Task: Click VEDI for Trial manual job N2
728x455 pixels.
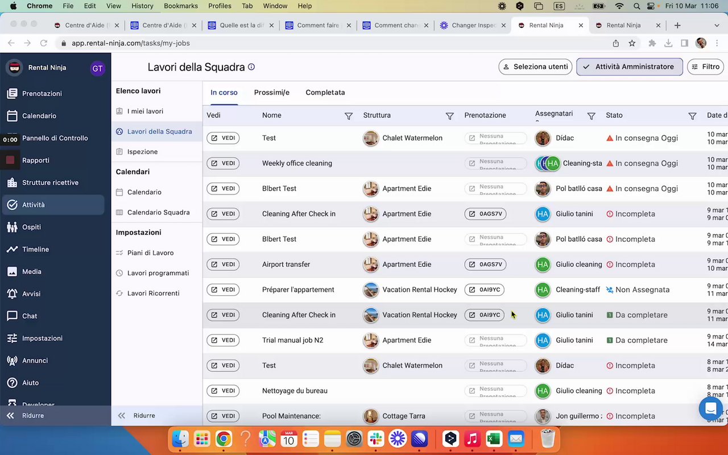Action: [223, 340]
